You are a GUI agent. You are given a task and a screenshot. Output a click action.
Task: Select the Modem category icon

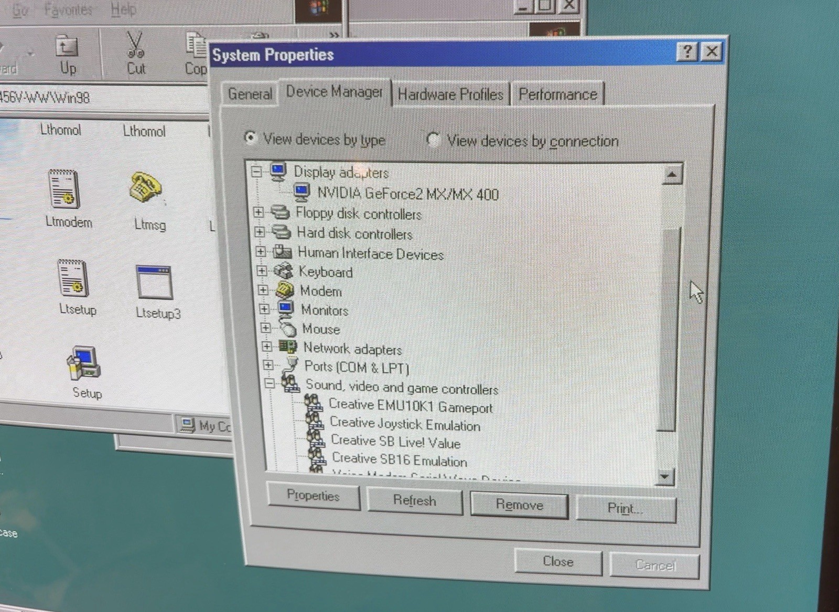(x=285, y=289)
